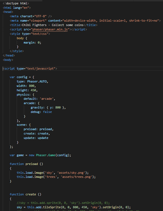Click Phaser.AUTO in the type property
Viewport: 163px width, 211px height.
pos(37,81)
